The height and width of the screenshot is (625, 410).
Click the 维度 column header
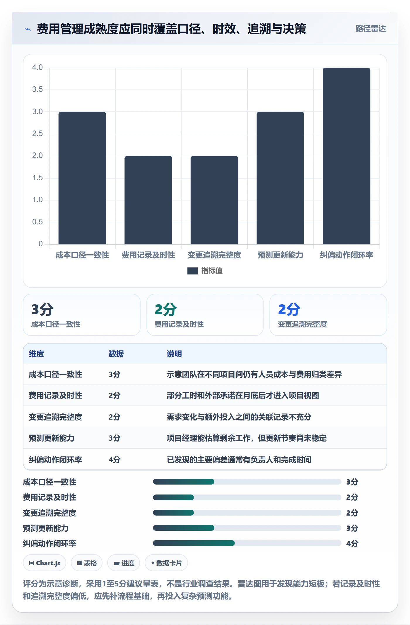click(x=36, y=354)
